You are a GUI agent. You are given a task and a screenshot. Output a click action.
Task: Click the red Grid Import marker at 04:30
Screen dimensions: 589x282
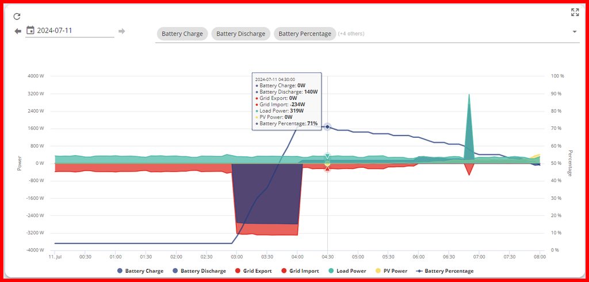pyautogui.click(x=327, y=168)
